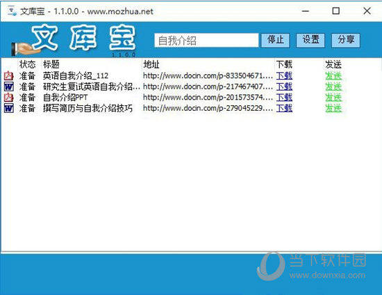The height and width of the screenshot is (295, 382).
Task: Click 发送 link for 研究生复试英语自我介绍
Action: [333, 87]
